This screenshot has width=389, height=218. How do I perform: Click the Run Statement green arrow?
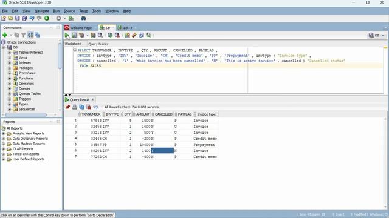coord(67,35)
